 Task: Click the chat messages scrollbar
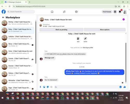126,62
